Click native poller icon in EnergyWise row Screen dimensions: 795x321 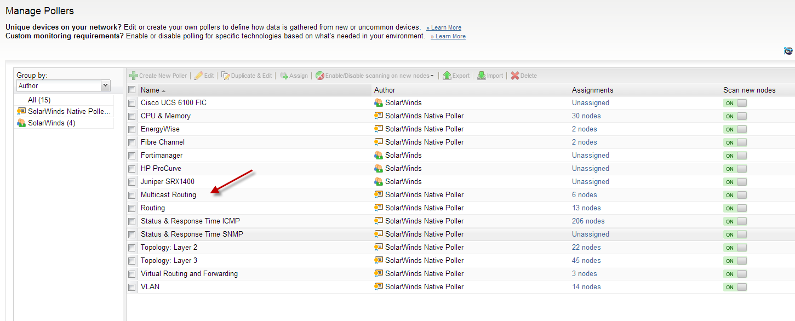pos(379,129)
